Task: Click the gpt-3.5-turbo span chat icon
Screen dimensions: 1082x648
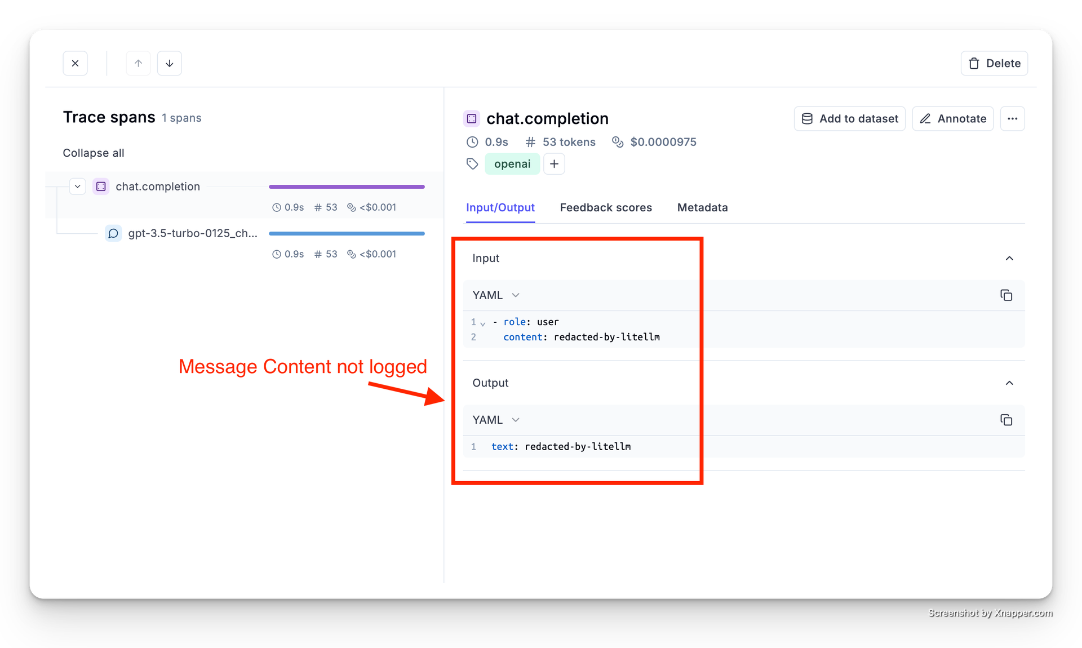Action: (x=113, y=233)
